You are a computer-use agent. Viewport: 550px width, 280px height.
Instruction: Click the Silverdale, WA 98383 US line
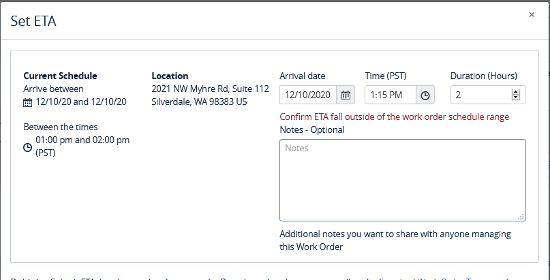[x=199, y=102]
